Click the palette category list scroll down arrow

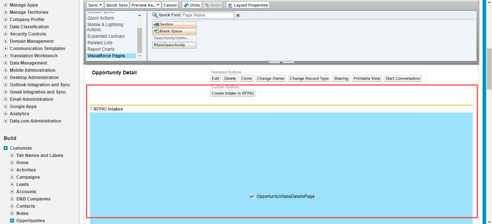coord(140,56)
